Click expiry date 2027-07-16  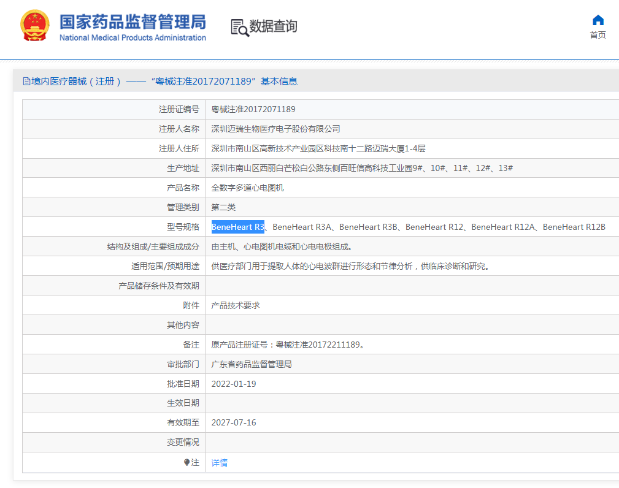234,422
